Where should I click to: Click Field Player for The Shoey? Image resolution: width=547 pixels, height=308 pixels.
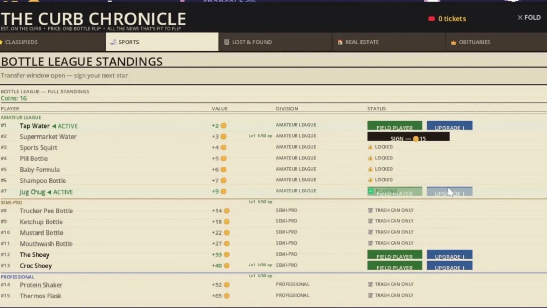coord(395,254)
